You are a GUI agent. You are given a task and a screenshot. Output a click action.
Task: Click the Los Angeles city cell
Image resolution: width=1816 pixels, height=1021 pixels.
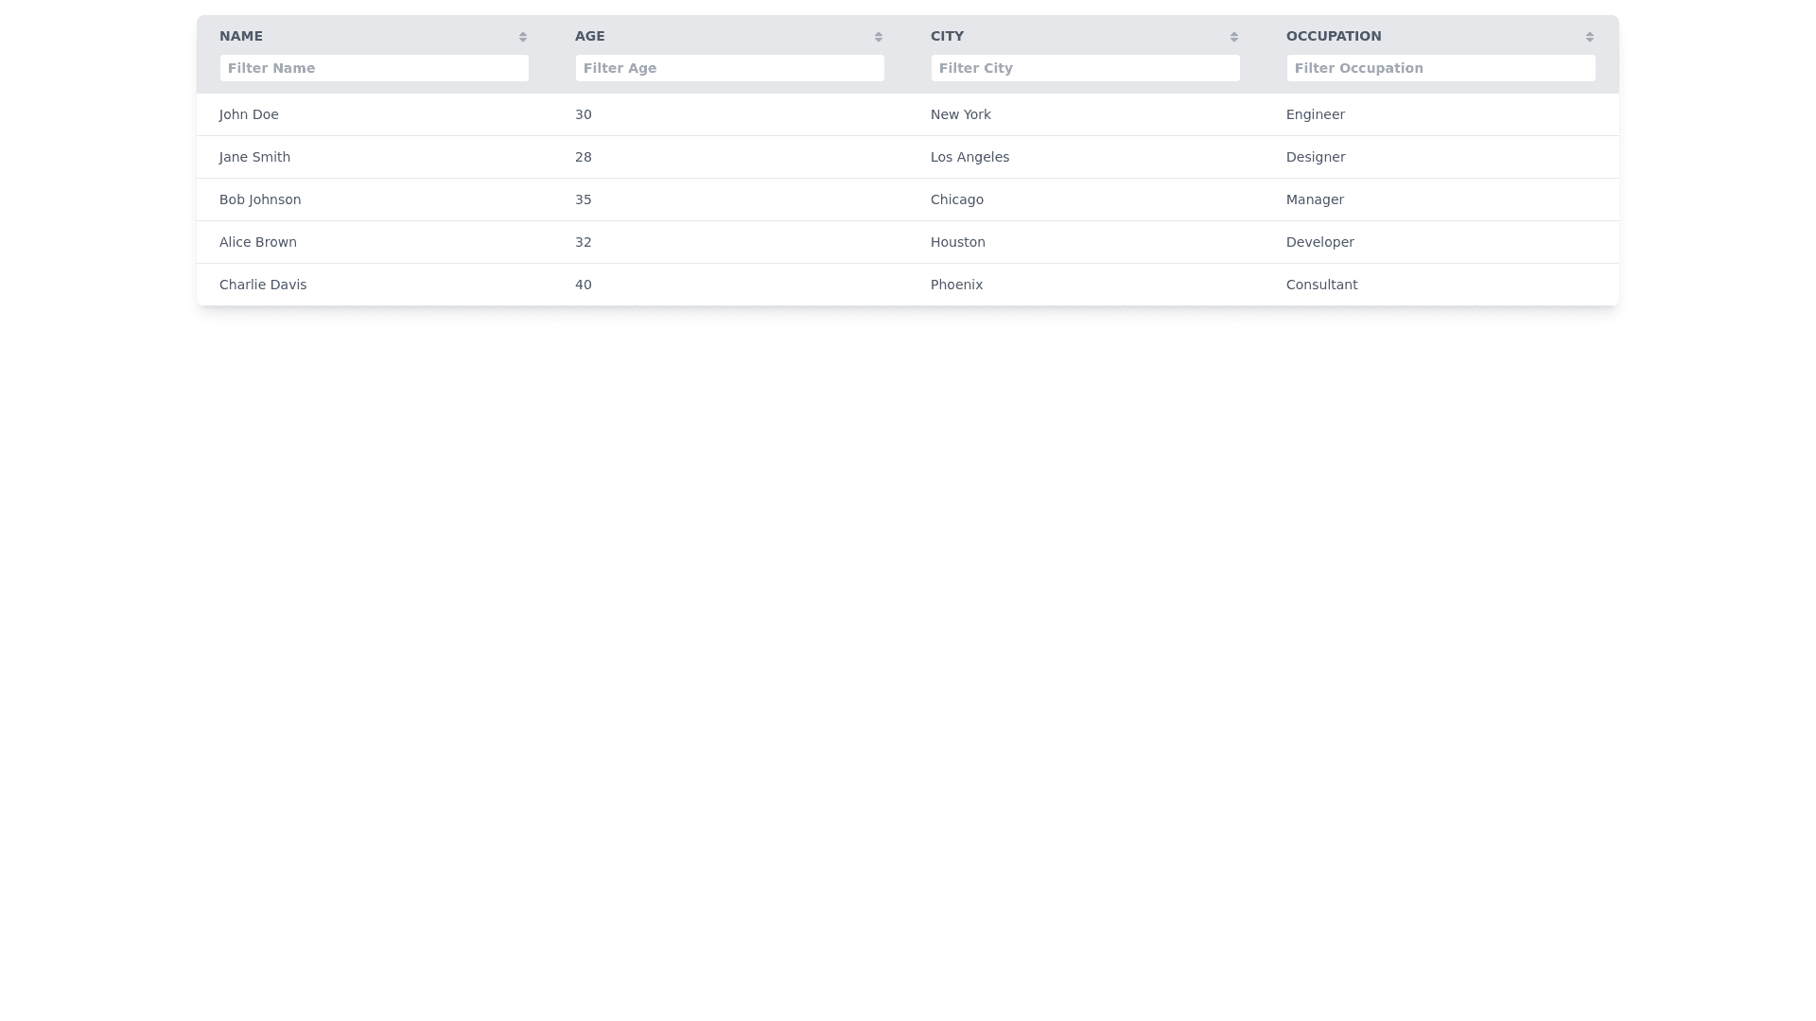969,157
